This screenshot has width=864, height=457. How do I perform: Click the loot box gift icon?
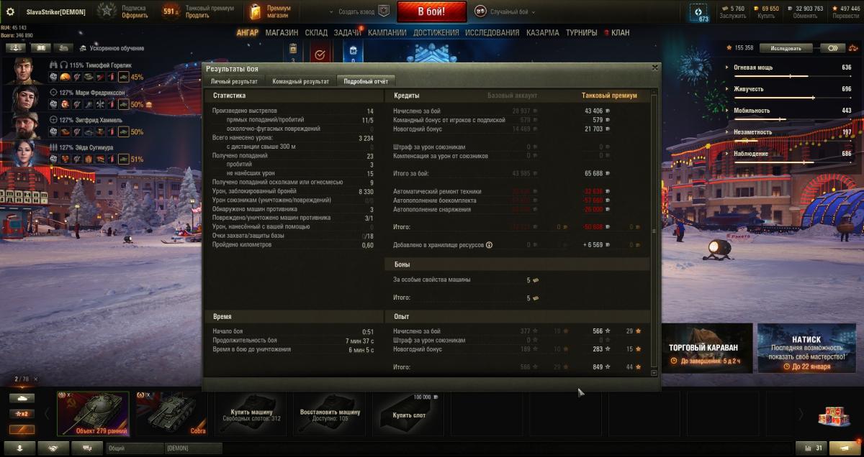click(x=830, y=417)
